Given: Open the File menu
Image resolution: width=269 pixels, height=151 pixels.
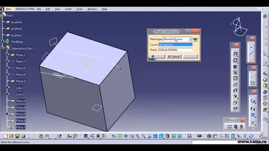Looking at the screenshot, I should click(39, 9).
